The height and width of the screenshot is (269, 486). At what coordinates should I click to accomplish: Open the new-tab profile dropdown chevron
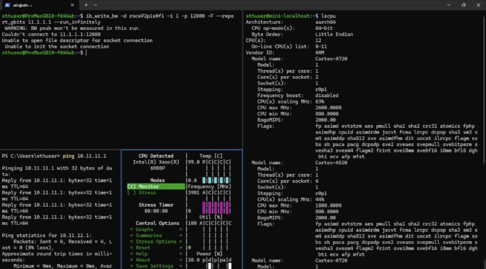point(96,5)
